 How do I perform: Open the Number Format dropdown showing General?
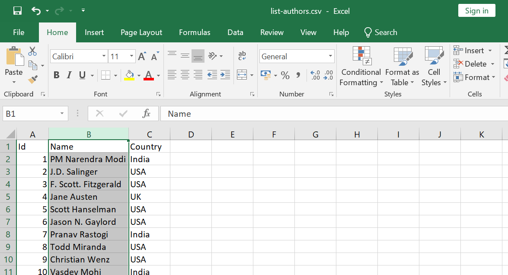point(297,56)
